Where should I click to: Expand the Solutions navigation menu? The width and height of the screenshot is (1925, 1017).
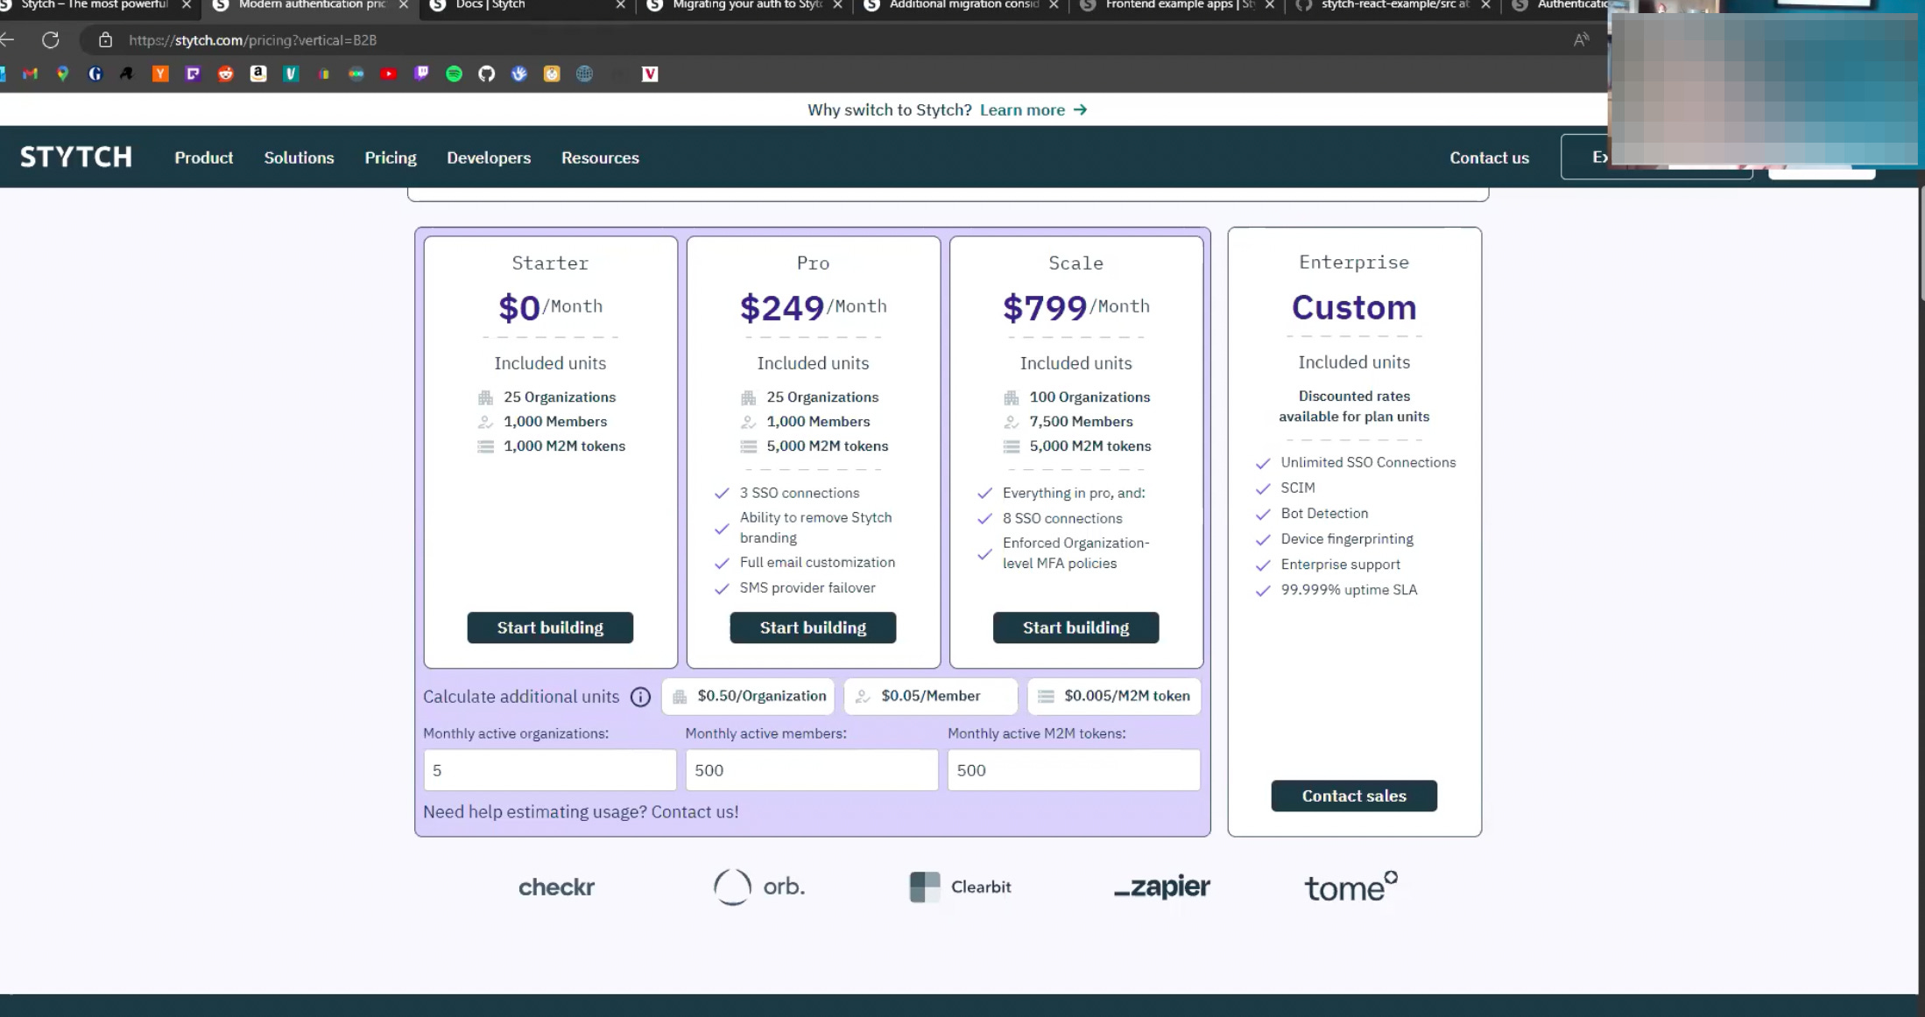[x=299, y=158]
